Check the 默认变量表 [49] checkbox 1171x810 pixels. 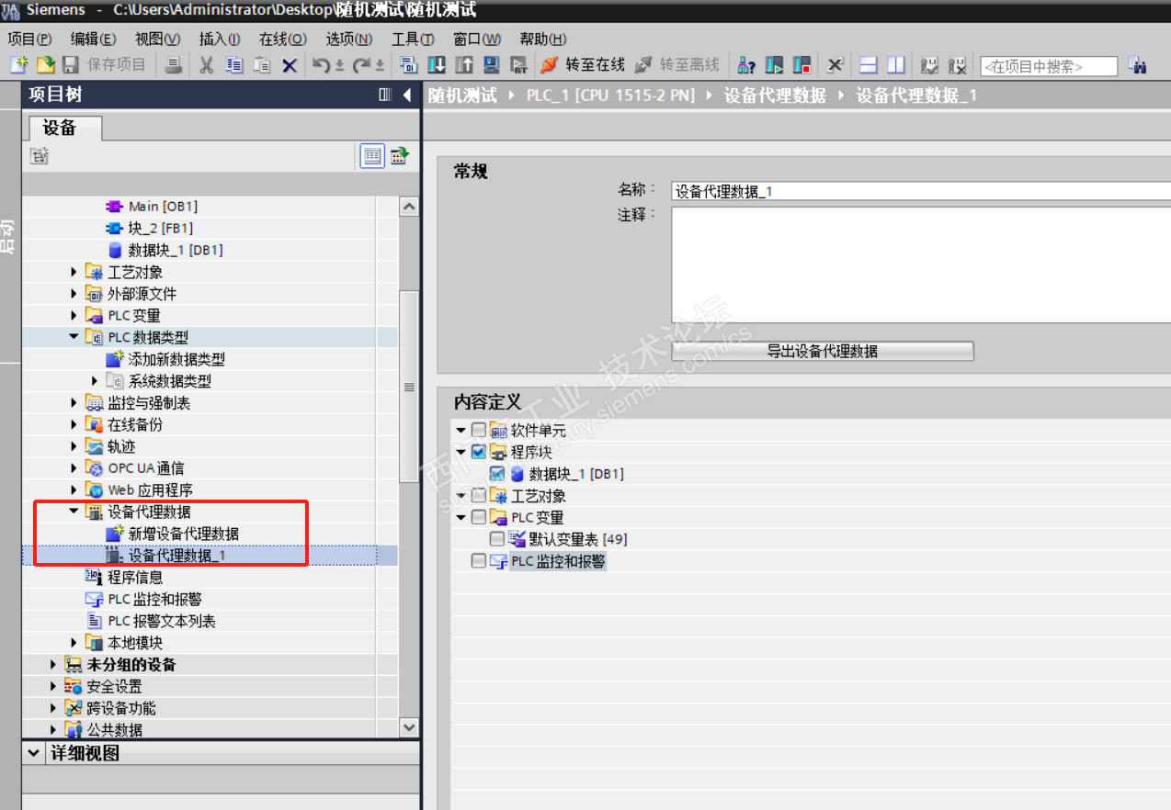pyautogui.click(x=496, y=539)
